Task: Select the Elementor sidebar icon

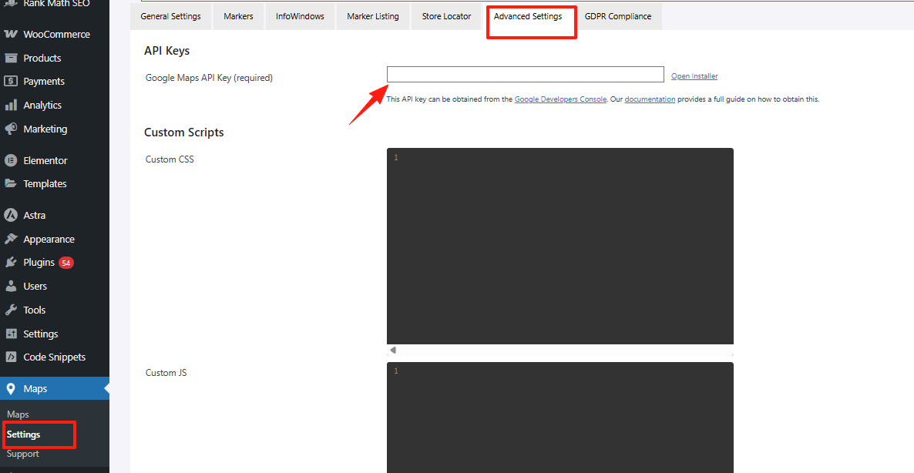Action: (x=14, y=160)
